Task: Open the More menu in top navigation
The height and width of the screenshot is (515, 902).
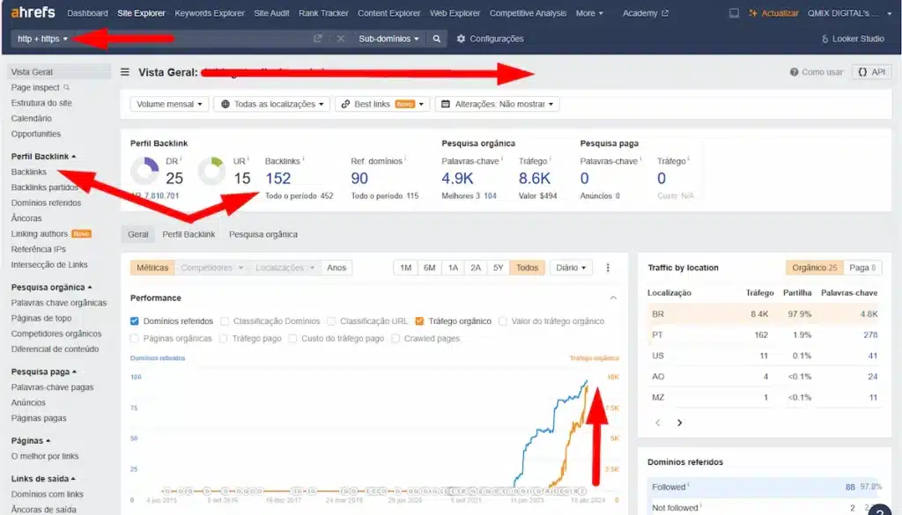Action: pyautogui.click(x=589, y=12)
